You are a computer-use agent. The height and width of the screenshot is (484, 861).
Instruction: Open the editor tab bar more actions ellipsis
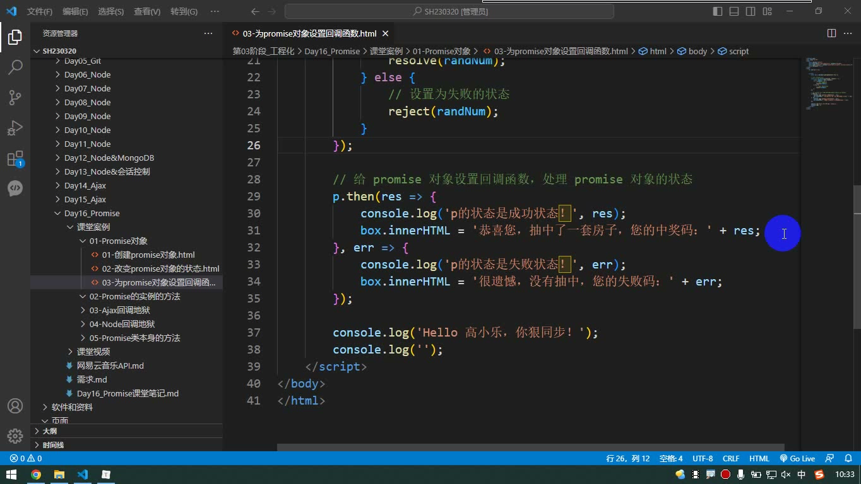pyautogui.click(x=848, y=33)
